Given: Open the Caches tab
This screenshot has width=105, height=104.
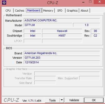Looking at the screenshot, I should [20, 11].
